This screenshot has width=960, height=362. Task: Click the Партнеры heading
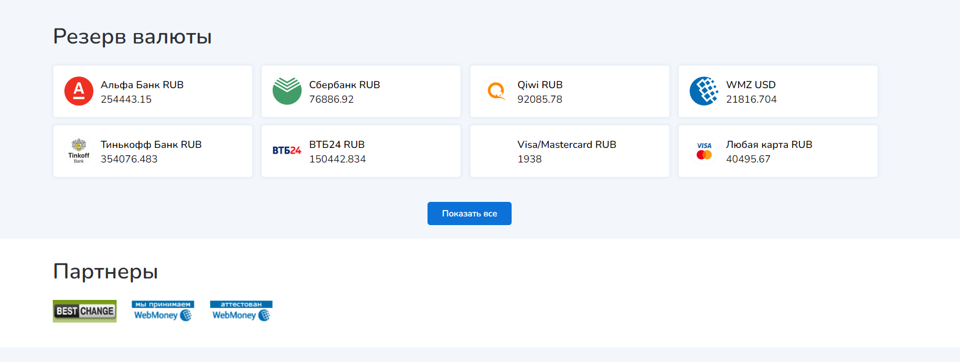[x=106, y=271]
